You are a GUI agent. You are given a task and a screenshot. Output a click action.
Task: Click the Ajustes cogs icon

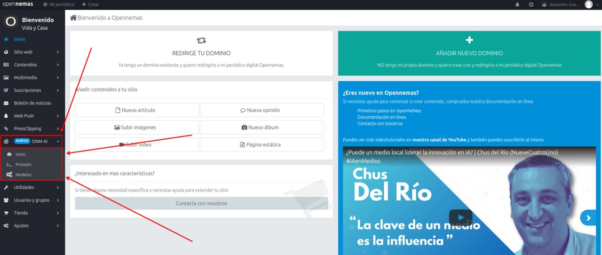tap(6, 225)
